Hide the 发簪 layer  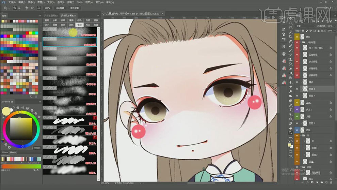(297, 117)
